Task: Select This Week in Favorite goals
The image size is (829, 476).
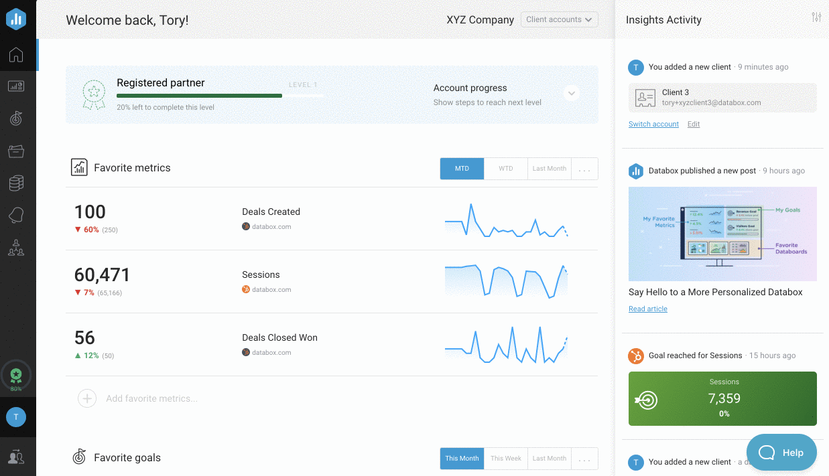Action: (x=506, y=459)
